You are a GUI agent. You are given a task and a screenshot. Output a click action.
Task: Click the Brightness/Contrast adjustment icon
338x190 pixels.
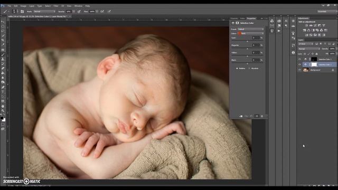tap(306, 25)
